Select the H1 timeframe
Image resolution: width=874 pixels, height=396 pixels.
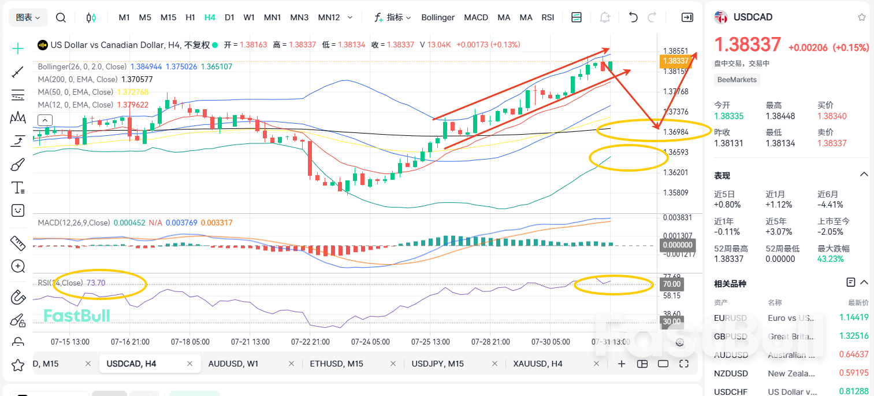(x=191, y=17)
